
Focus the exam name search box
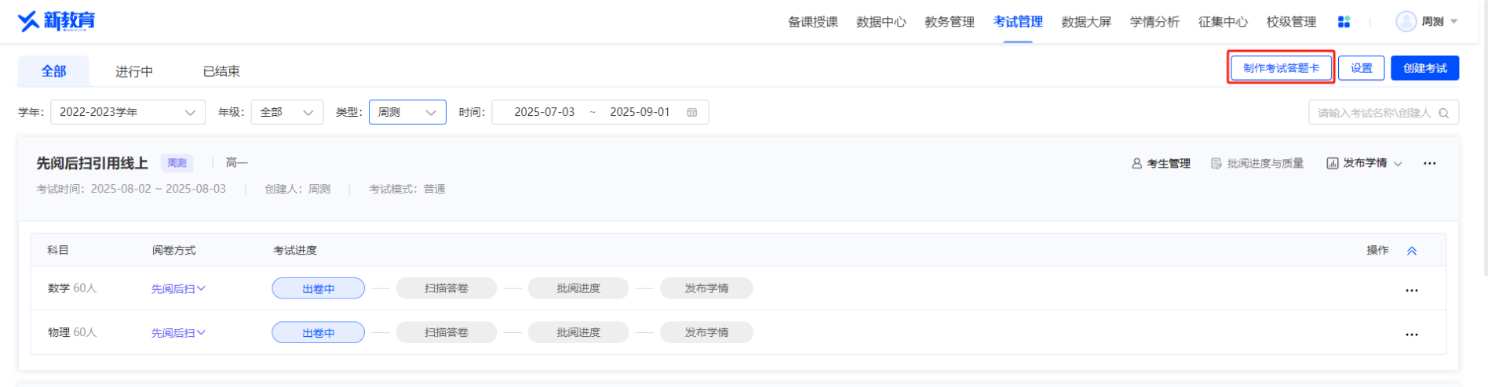click(x=1383, y=113)
